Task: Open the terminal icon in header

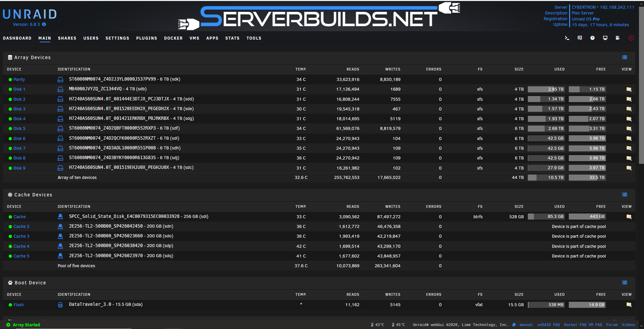Action: pyautogui.click(x=567, y=38)
